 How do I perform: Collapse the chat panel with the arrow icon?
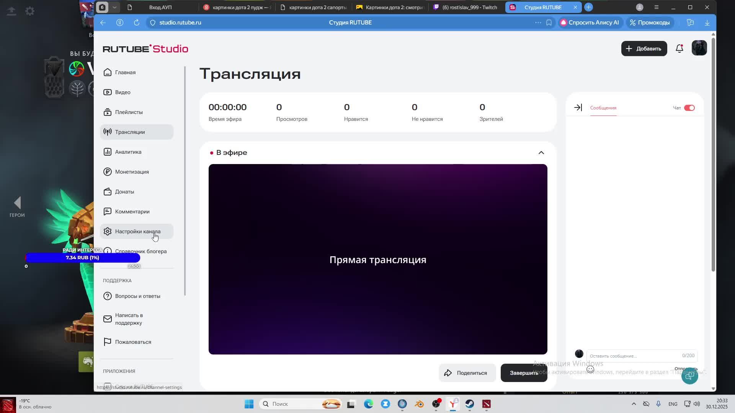click(578, 107)
